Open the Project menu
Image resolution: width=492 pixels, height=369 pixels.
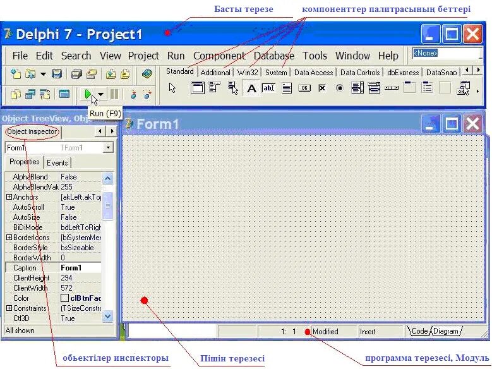tap(143, 56)
